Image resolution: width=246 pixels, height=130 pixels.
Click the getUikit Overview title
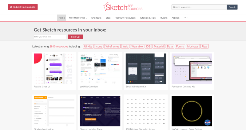tap(89, 87)
